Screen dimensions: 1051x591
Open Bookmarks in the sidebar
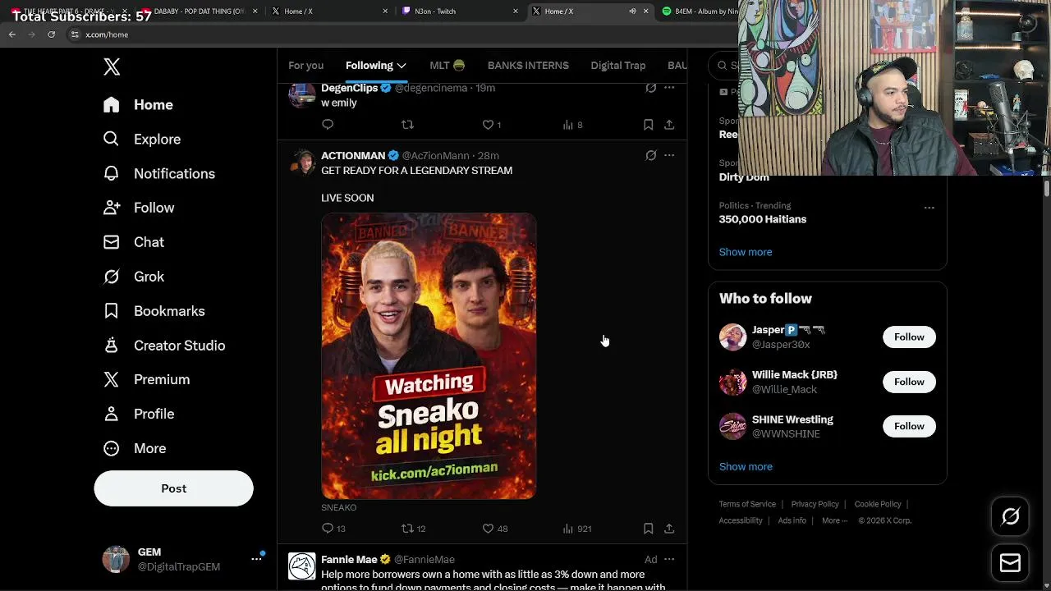[154, 311]
